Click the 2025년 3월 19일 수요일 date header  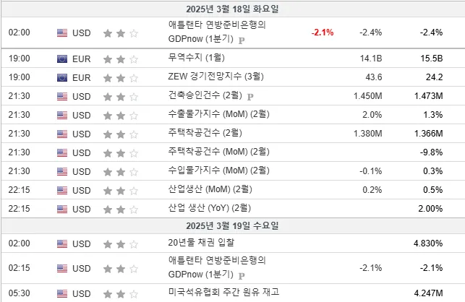[233, 226]
